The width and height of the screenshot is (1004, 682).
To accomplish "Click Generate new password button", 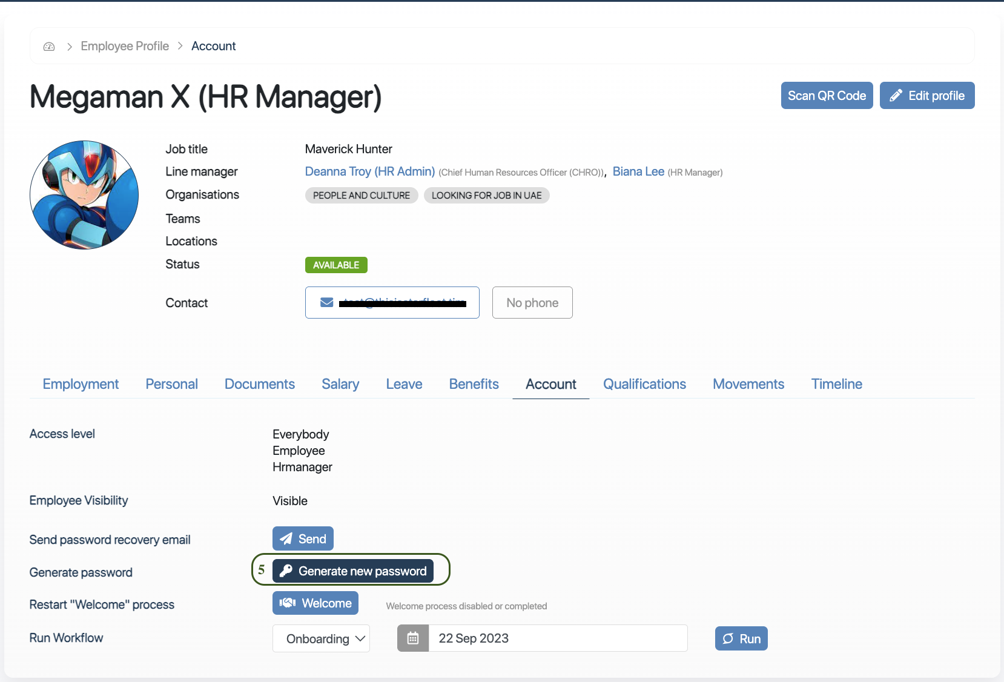I will click(353, 571).
